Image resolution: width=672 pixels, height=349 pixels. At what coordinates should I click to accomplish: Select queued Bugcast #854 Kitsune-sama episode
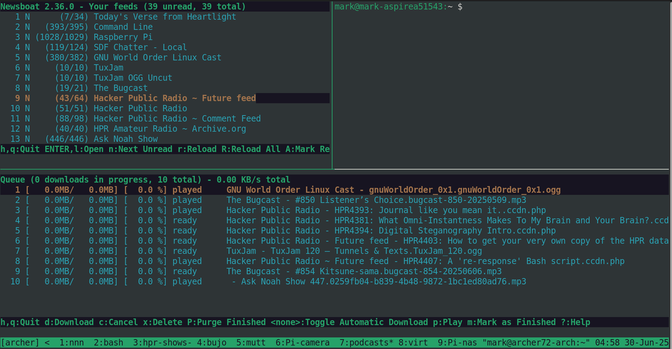(x=364, y=271)
